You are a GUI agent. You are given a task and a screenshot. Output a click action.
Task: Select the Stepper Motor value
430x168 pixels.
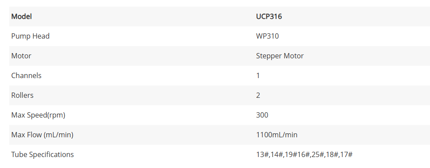coord(280,56)
